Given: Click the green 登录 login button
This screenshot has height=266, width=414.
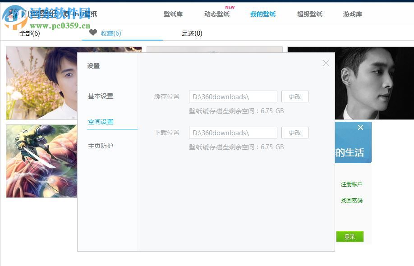Looking at the screenshot, I should (350, 236).
